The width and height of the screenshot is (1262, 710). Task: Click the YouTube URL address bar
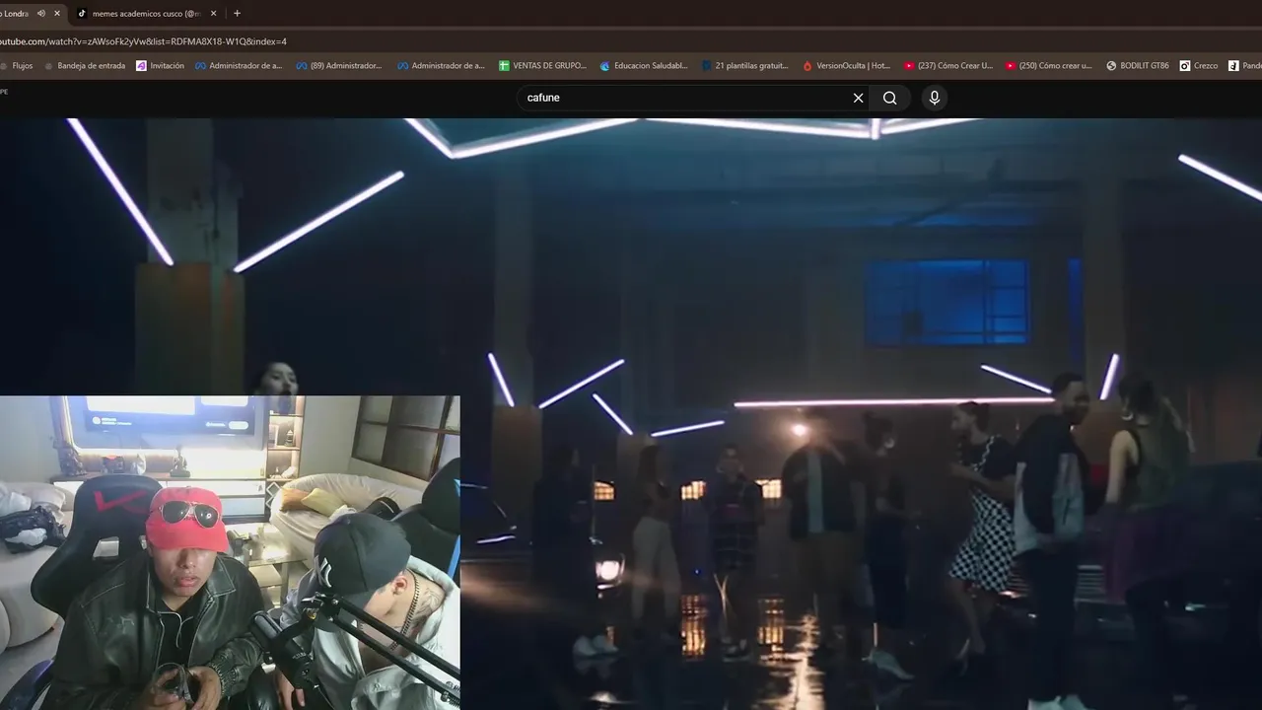click(x=631, y=41)
